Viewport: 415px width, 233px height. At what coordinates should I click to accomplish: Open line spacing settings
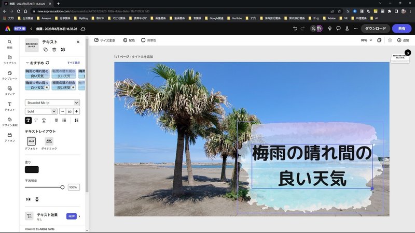click(76, 121)
